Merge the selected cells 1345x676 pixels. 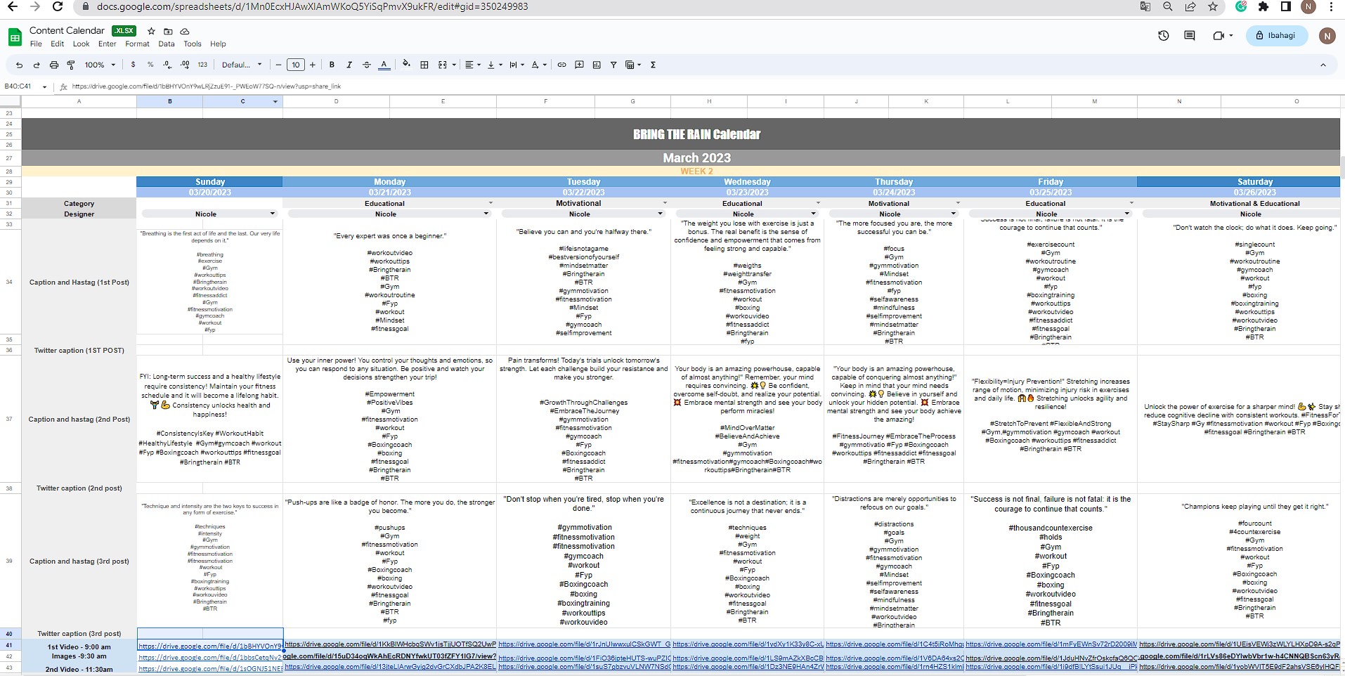coord(443,65)
